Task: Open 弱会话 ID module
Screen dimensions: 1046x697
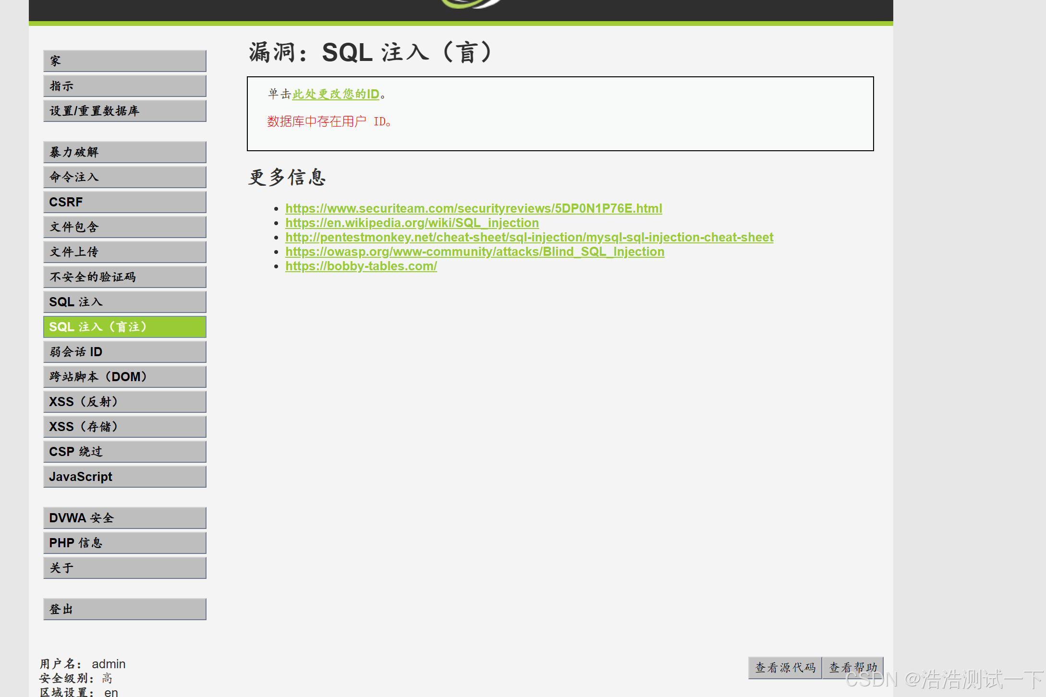Action: click(x=124, y=352)
